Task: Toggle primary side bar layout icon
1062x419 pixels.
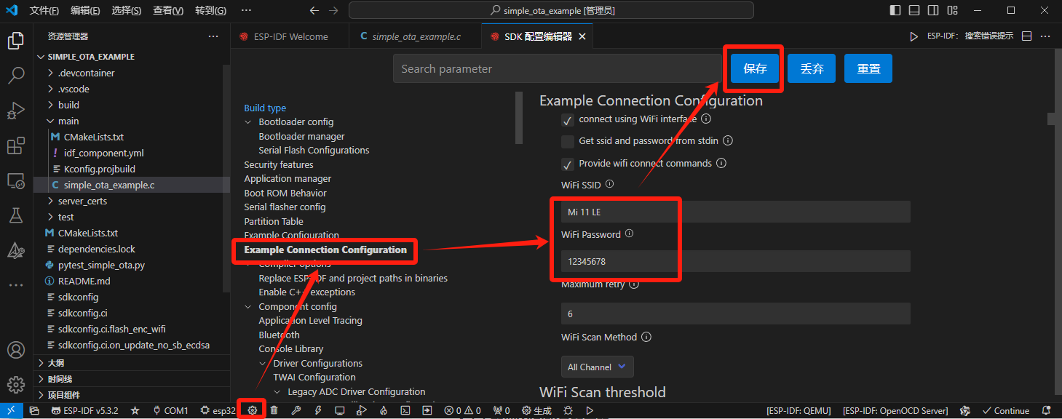Action: [895, 10]
